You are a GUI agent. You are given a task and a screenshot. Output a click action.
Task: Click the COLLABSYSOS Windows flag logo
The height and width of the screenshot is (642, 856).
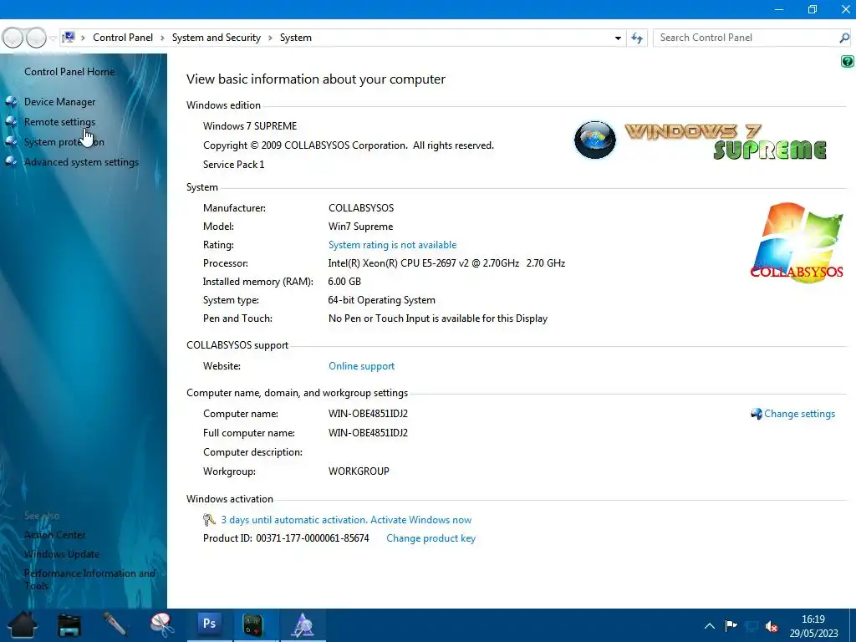[797, 243]
